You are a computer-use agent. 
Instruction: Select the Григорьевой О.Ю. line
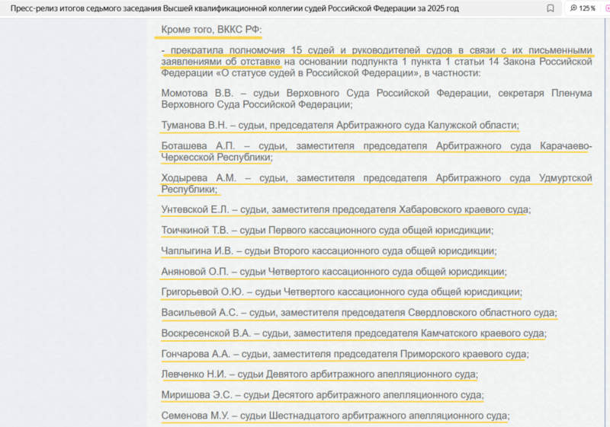[342, 292]
